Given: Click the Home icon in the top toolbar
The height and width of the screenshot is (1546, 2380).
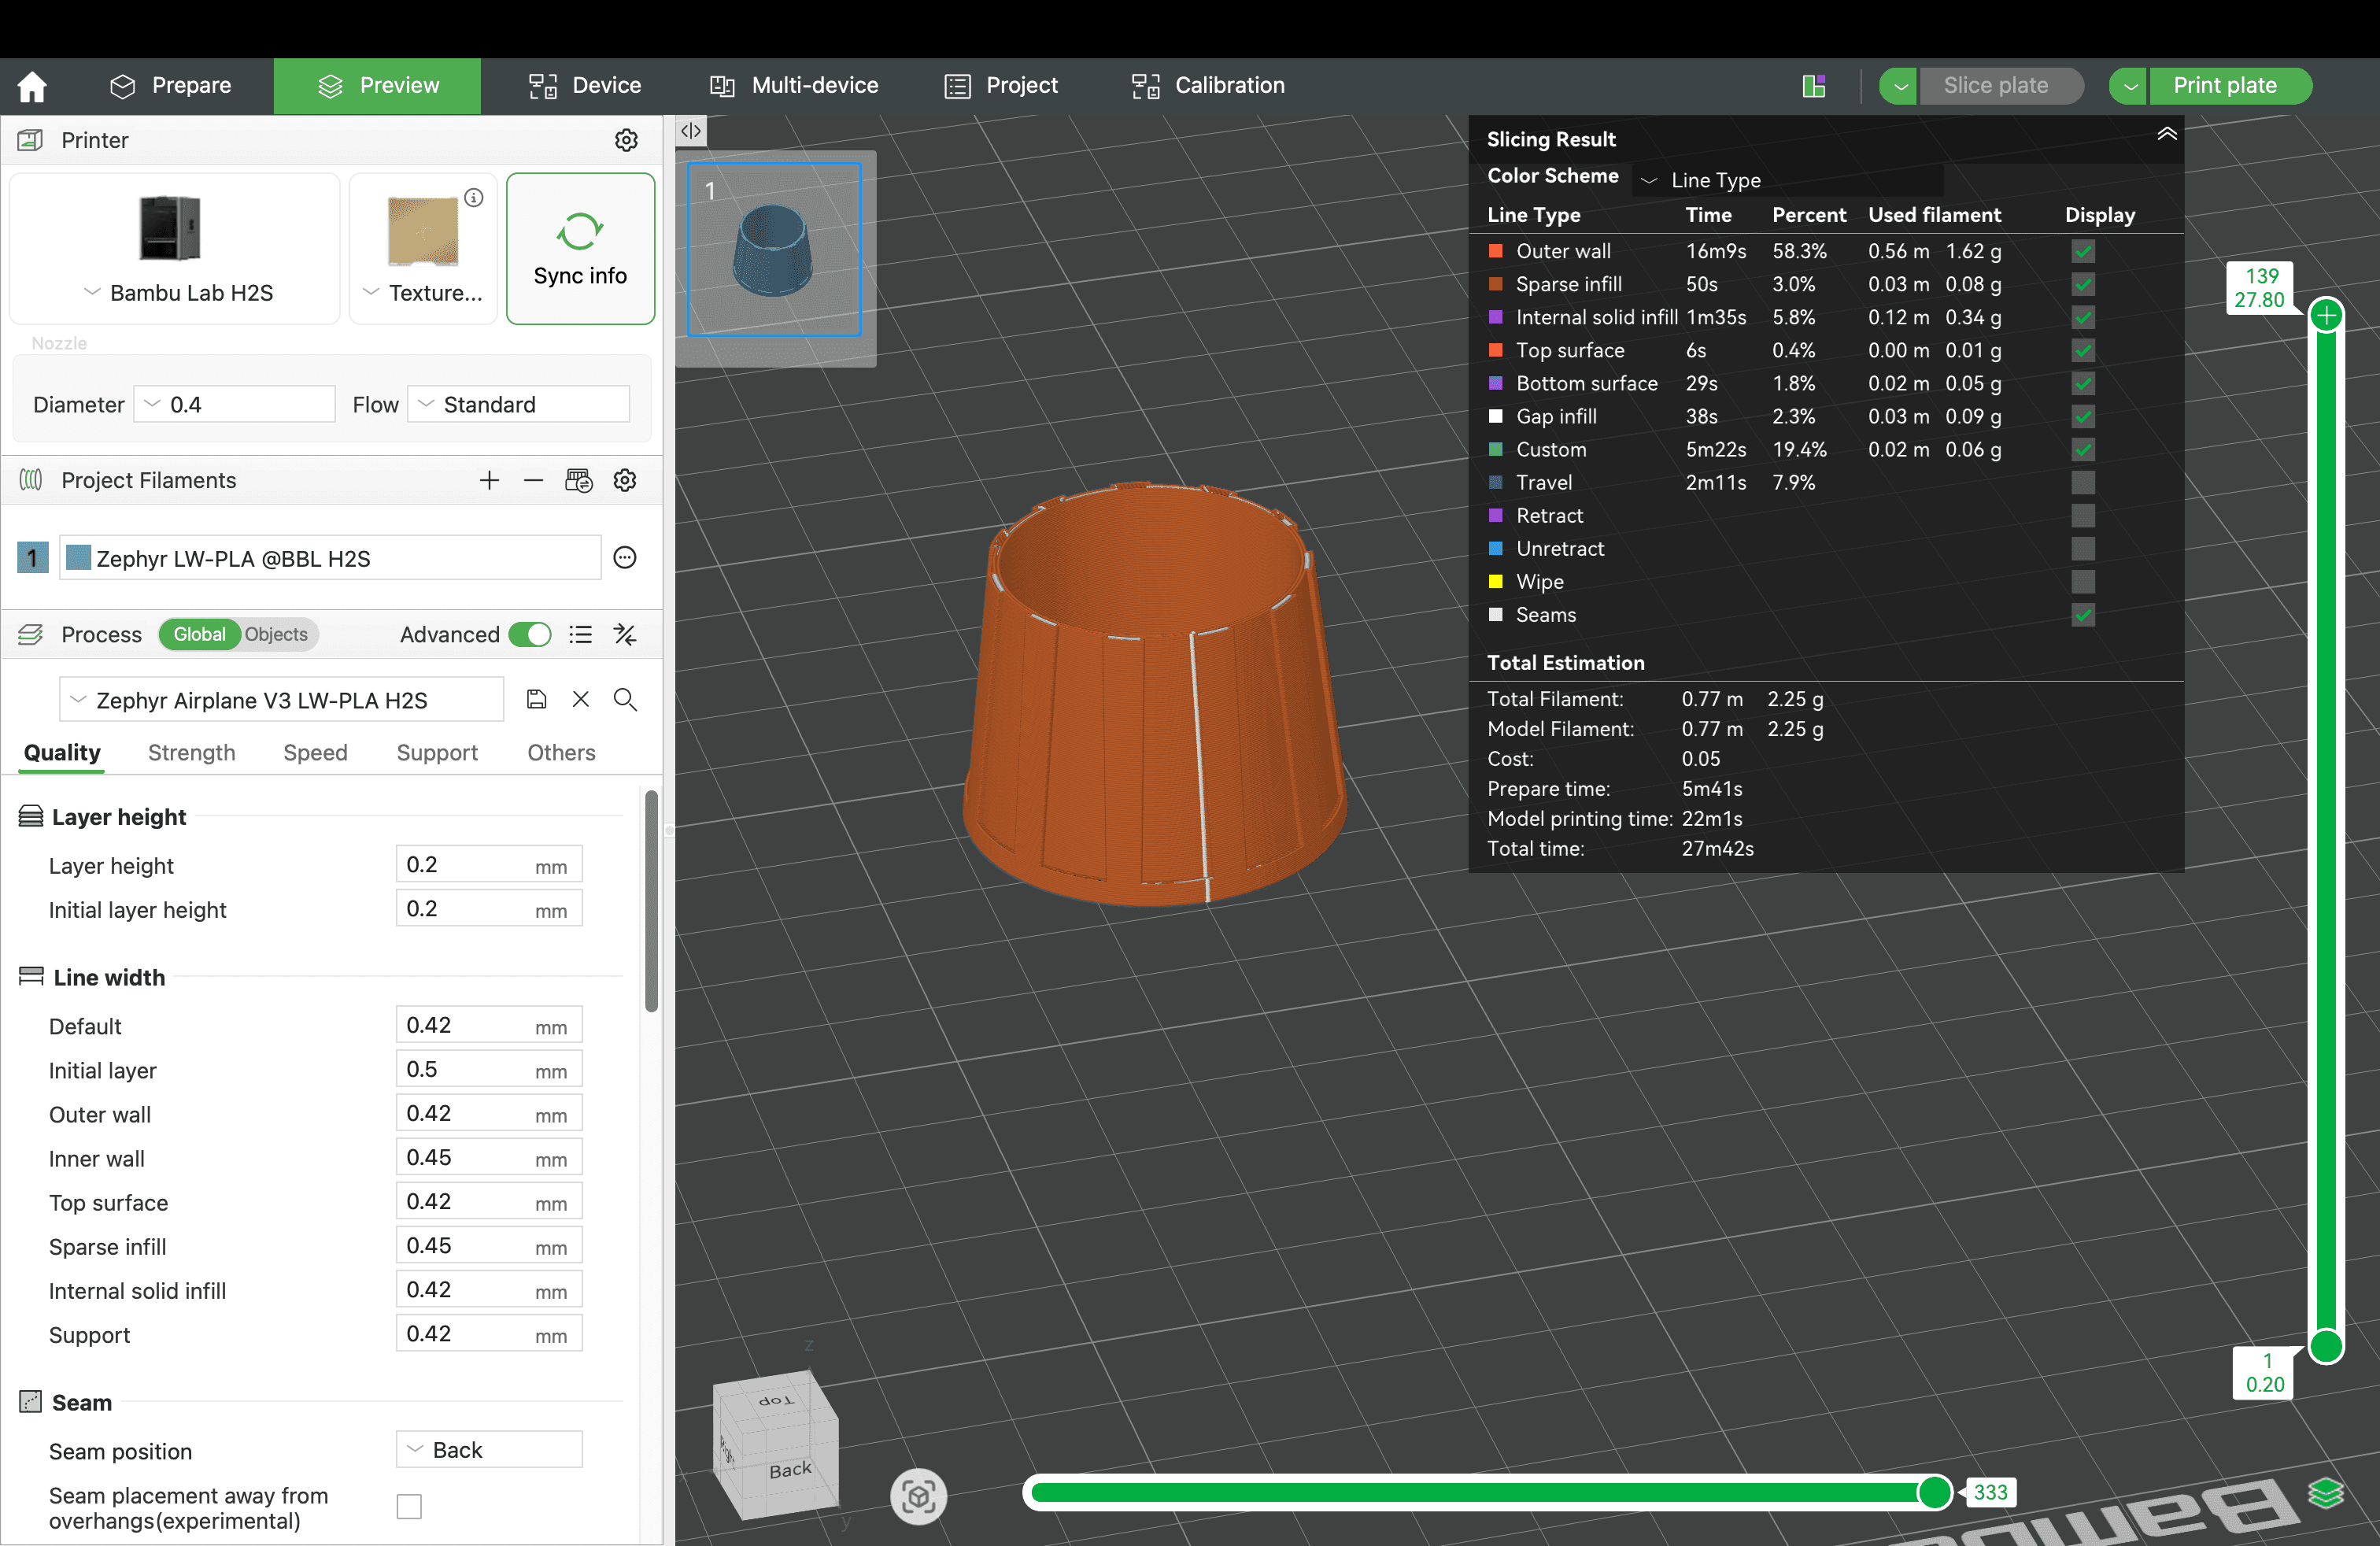Looking at the screenshot, I should coord(31,85).
